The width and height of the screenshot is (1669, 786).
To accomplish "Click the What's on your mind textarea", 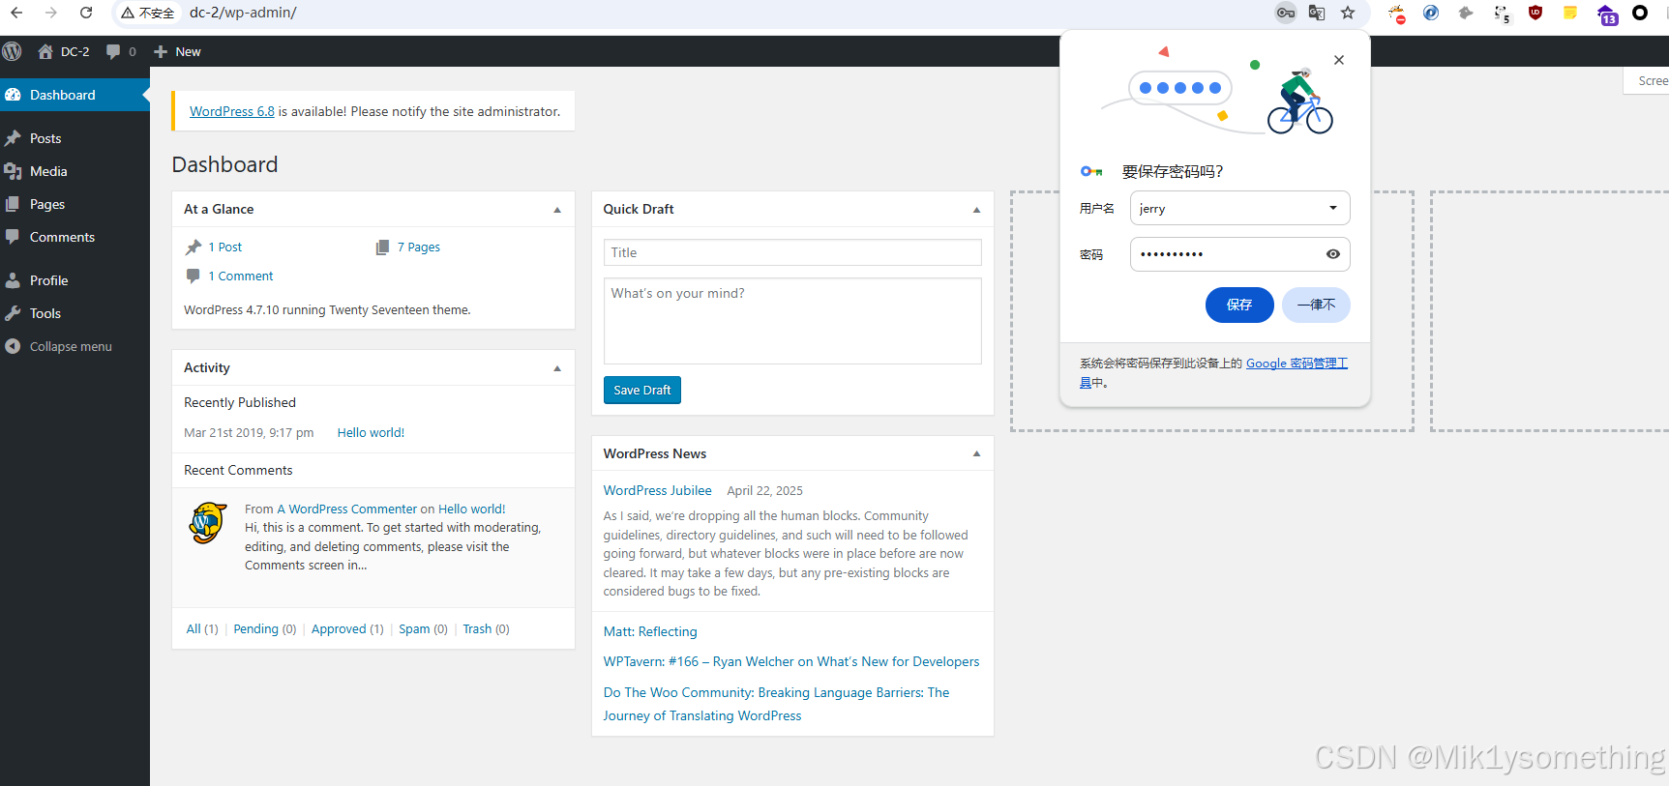I will coord(792,321).
